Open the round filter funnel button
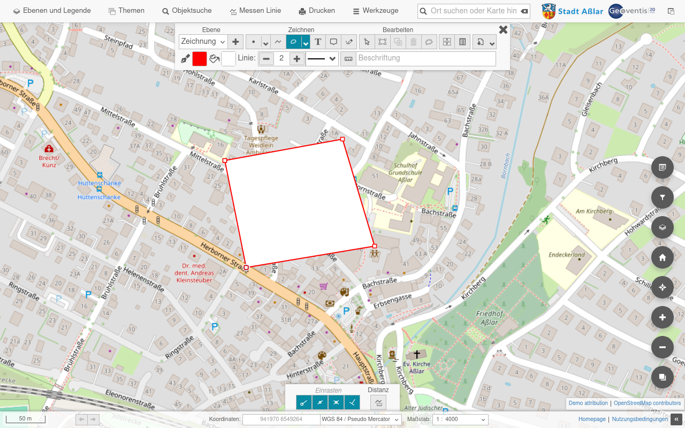Viewport: 685px width, 428px height. (663, 197)
